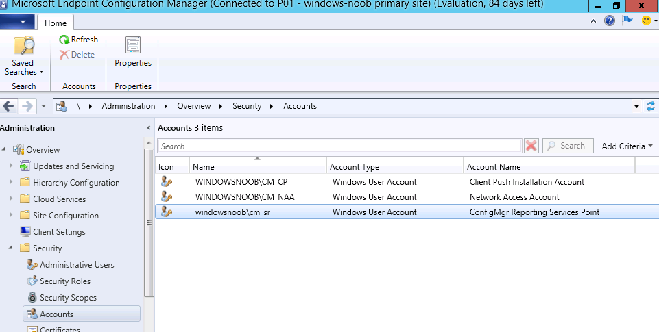The width and height of the screenshot is (659, 332).
Task: Select Security in the breadcrumb
Action: pyautogui.click(x=247, y=106)
